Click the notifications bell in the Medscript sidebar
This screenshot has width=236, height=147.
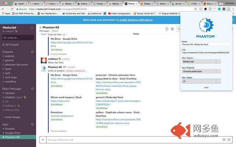(x=32, y=28)
